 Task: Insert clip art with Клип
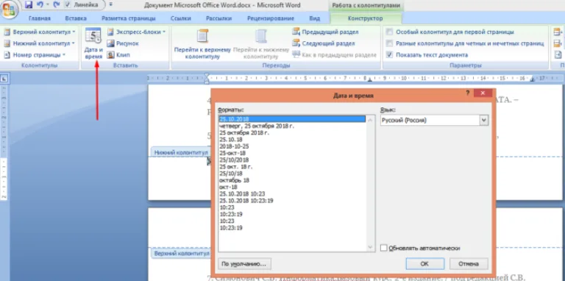point(118,54)
